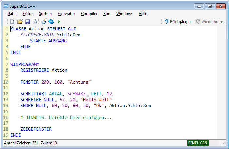Click AUSGANG on line 3
Viewport: 229px width, 149px height.
coord(58,41)
